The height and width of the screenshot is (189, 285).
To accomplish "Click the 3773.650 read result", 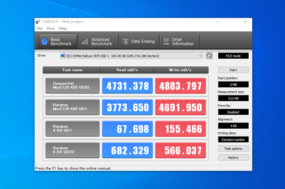I will (128, 107).
